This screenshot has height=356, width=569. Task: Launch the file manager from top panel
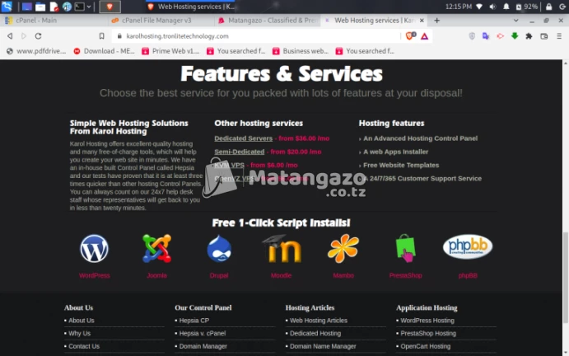click(40, 7)
